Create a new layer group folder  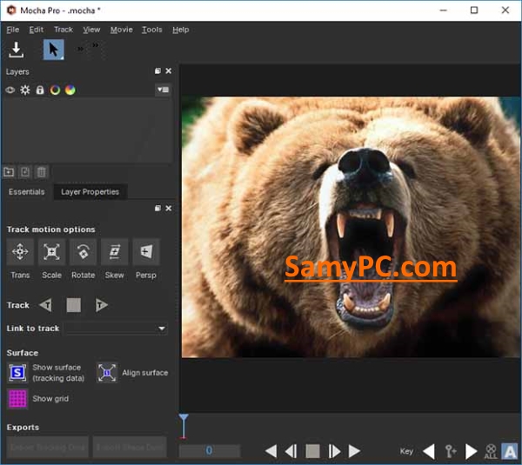click(x=9, y=172)
